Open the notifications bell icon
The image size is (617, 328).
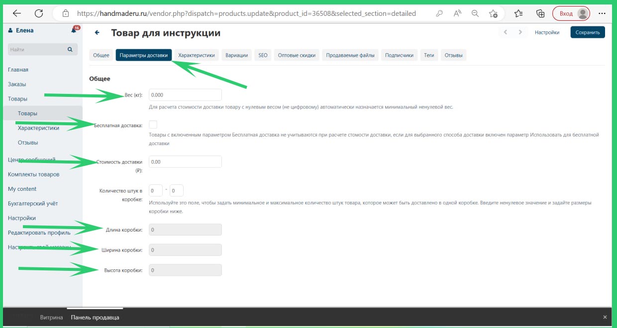(74, 31)
